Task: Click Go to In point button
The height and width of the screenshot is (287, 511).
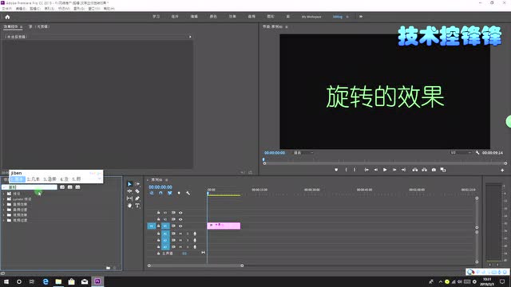Action: [366, 170]
